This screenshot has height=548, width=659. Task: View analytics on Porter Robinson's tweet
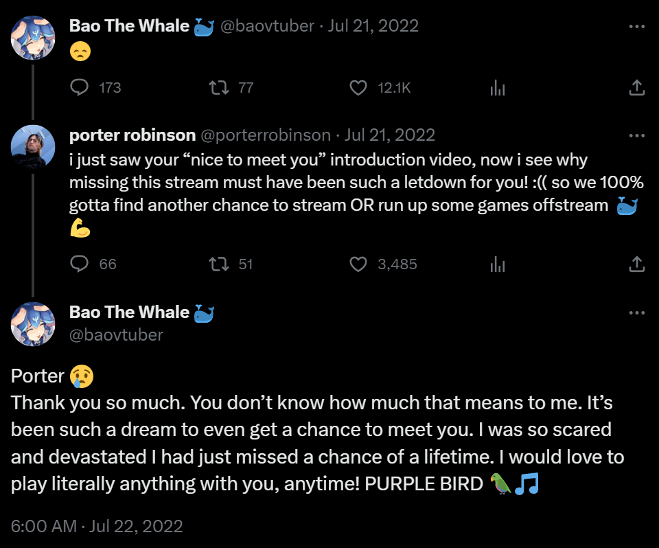pos(498,264)
